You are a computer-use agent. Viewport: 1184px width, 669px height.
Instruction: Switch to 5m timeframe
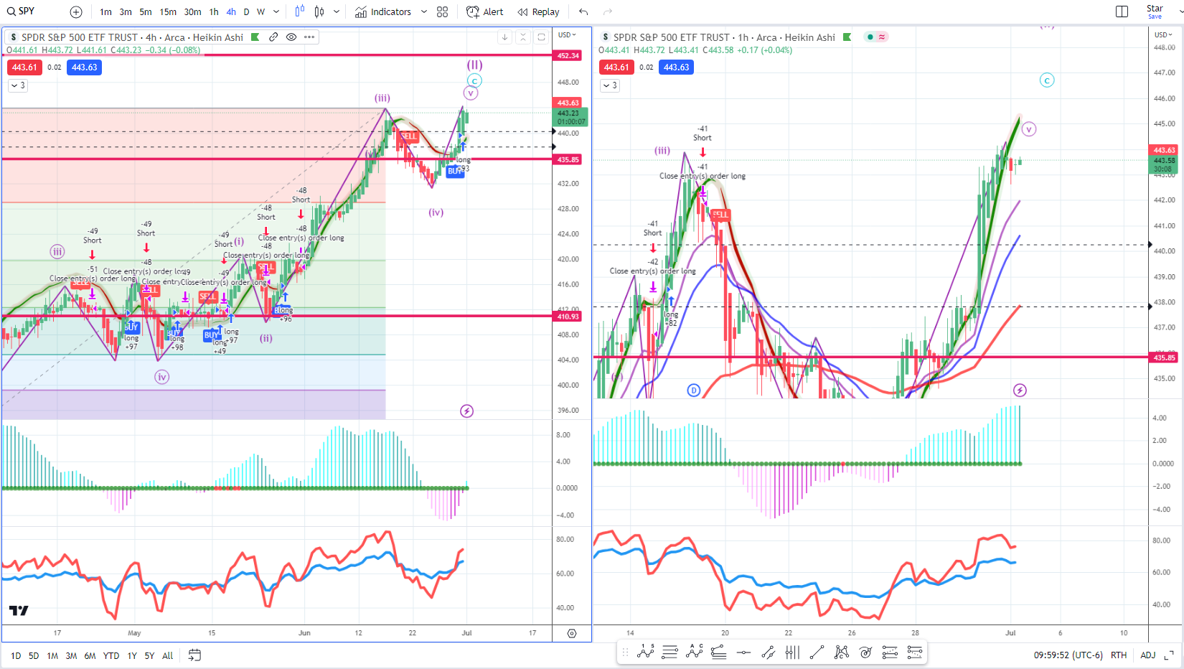click(146, 11)
